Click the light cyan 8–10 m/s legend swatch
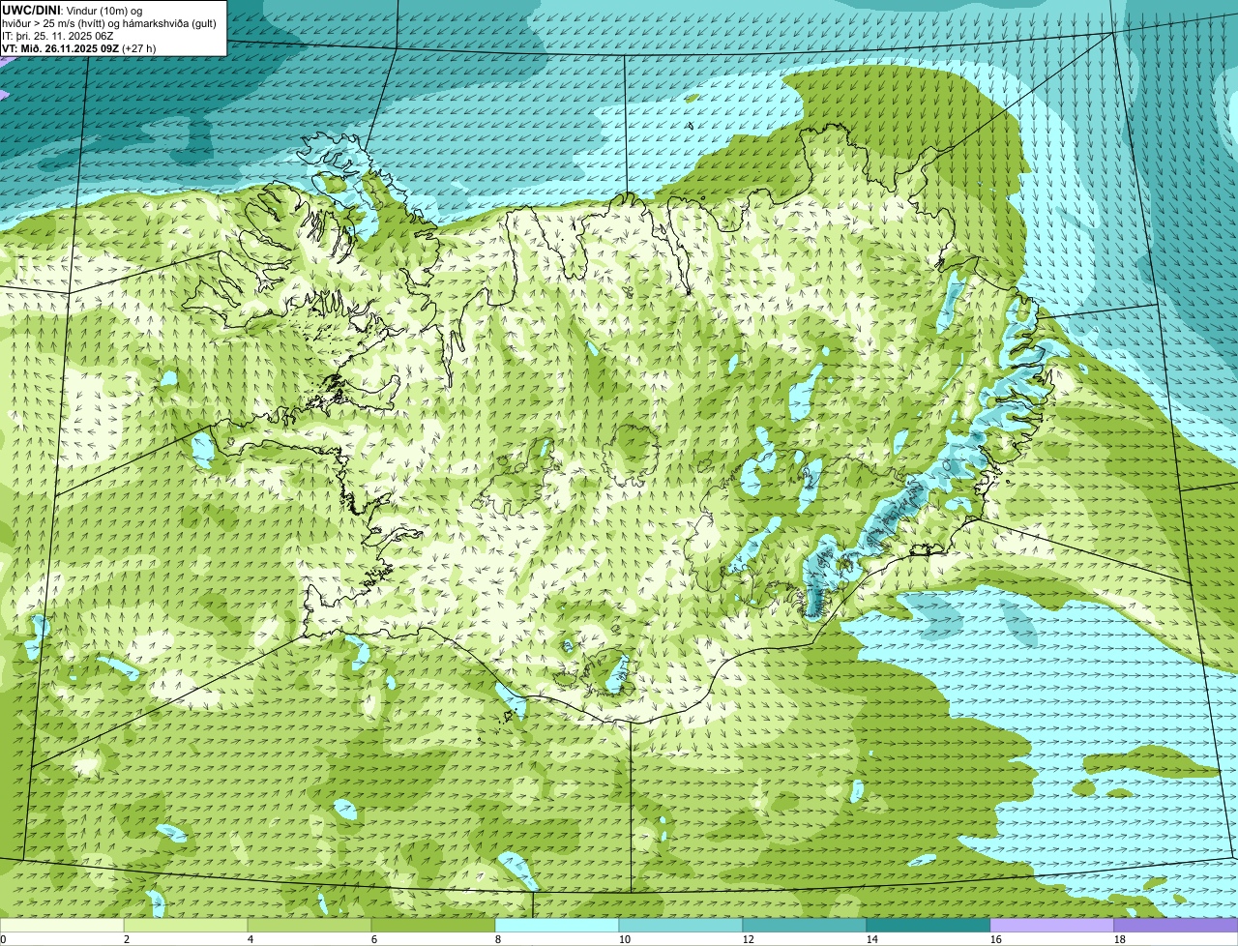 click(x=557, y=926)
